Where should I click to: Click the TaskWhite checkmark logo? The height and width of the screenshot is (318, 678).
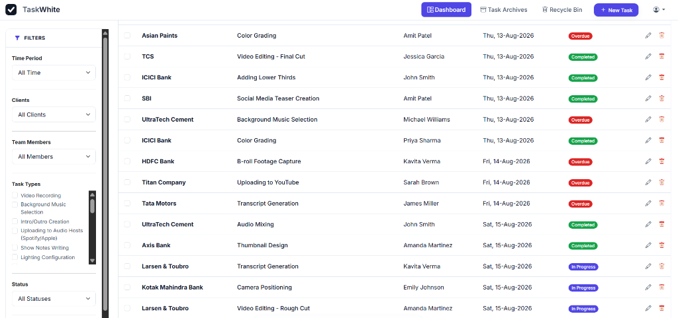11,9
